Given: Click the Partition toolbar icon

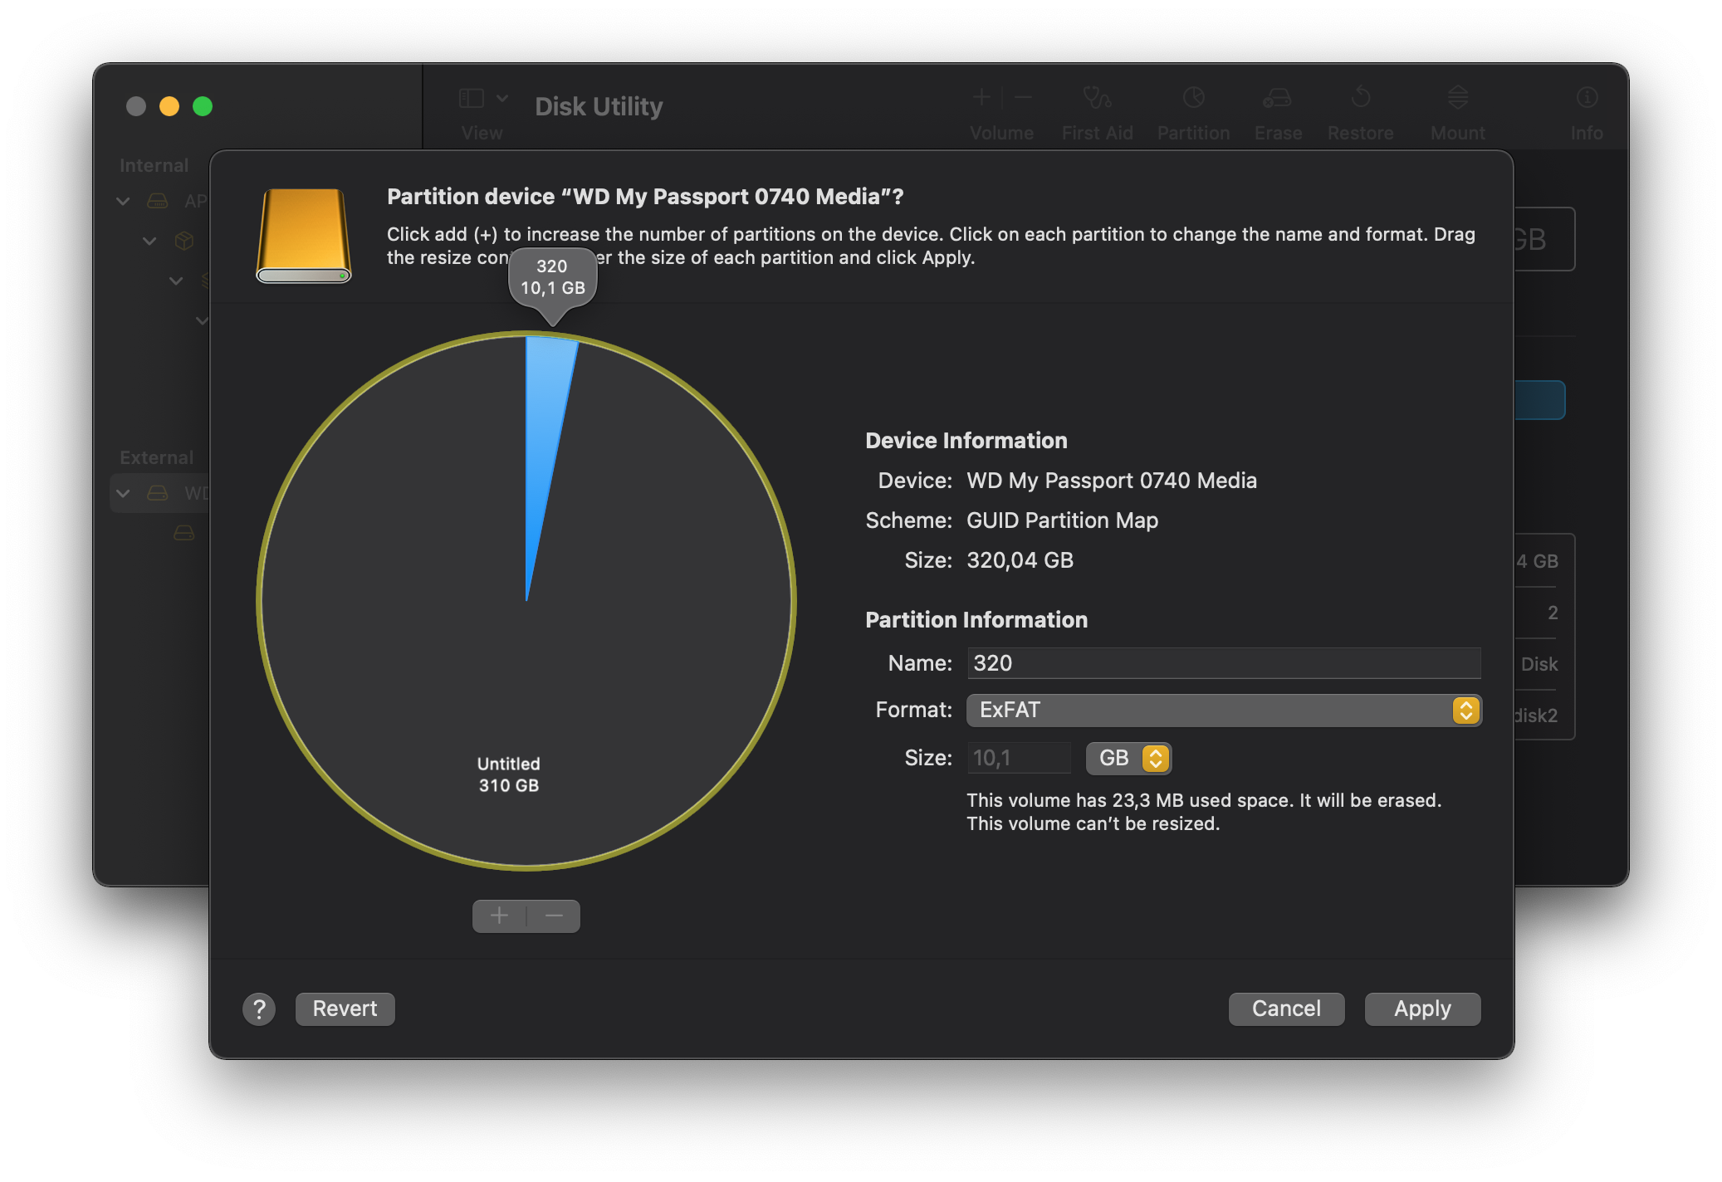Looking at the screenshot, I should 1193,98.
